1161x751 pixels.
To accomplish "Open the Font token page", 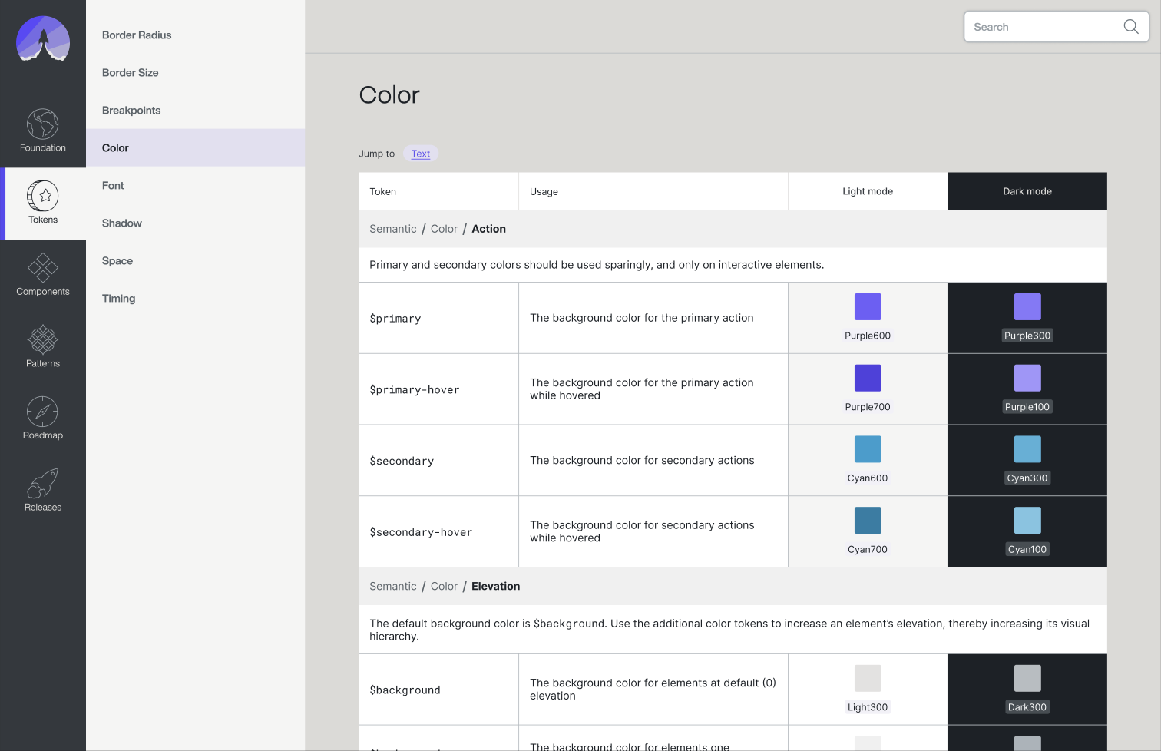I will pyautogui.click(x=112, y=185).
